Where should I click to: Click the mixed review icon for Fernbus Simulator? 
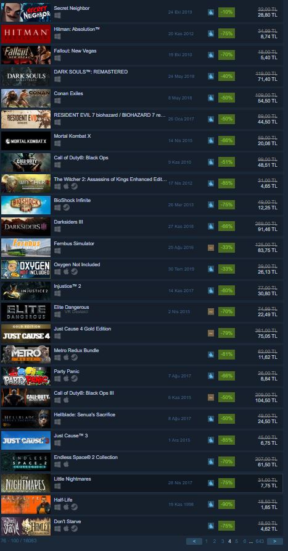(x=211, y=247)
